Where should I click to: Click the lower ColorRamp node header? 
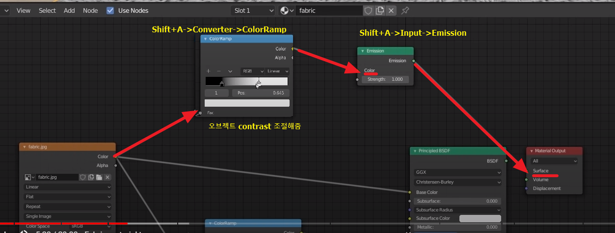(x=253, y=223)
